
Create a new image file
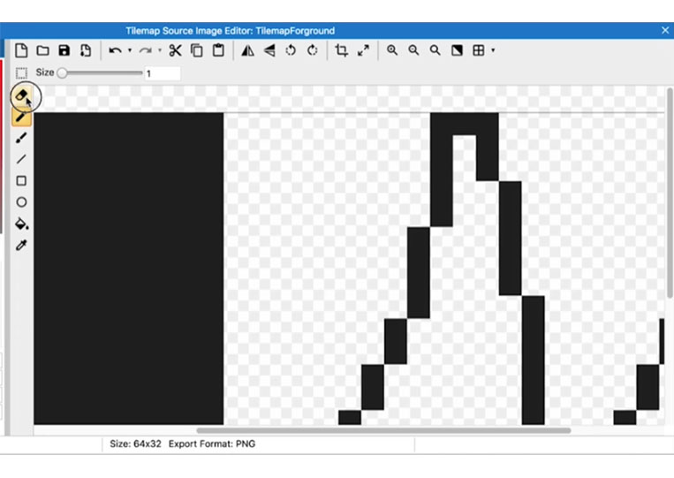point(21,50)
